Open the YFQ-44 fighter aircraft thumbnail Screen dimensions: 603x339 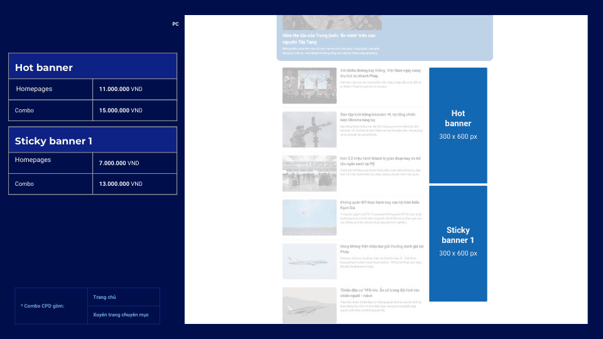pos(309,305)
